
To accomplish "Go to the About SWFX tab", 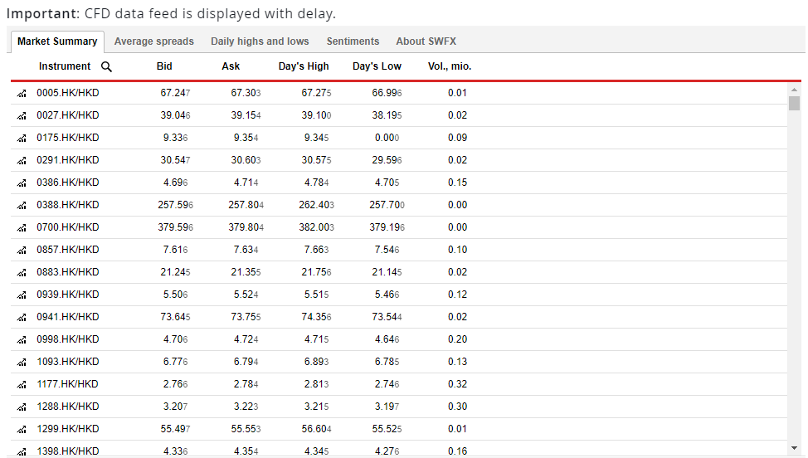I will click(426, 41).
